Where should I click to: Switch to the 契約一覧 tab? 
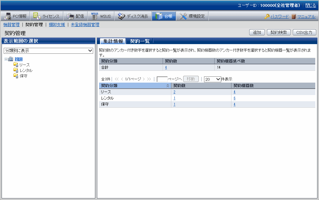click(140, 41)
